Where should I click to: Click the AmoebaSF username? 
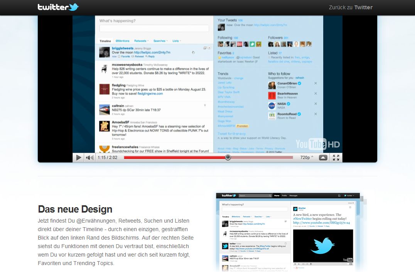[120, 122]
